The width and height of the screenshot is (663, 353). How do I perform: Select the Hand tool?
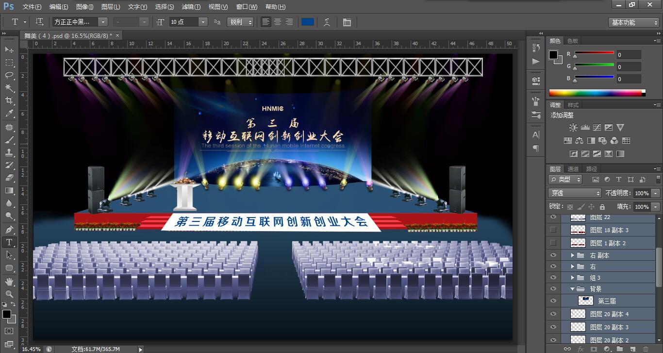tap(9, 281)
